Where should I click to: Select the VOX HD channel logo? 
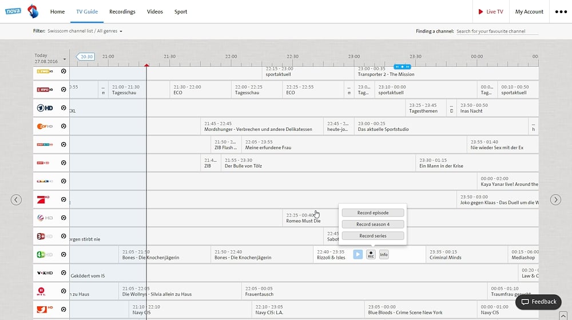[x=45, y=273]
